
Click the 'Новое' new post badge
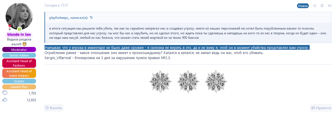tap(303, 6)
